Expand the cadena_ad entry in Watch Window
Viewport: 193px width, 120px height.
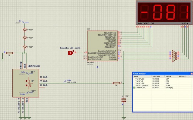134,87
